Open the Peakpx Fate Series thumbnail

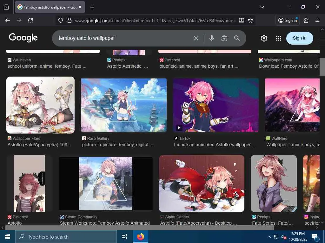click(x=274, y=184)
